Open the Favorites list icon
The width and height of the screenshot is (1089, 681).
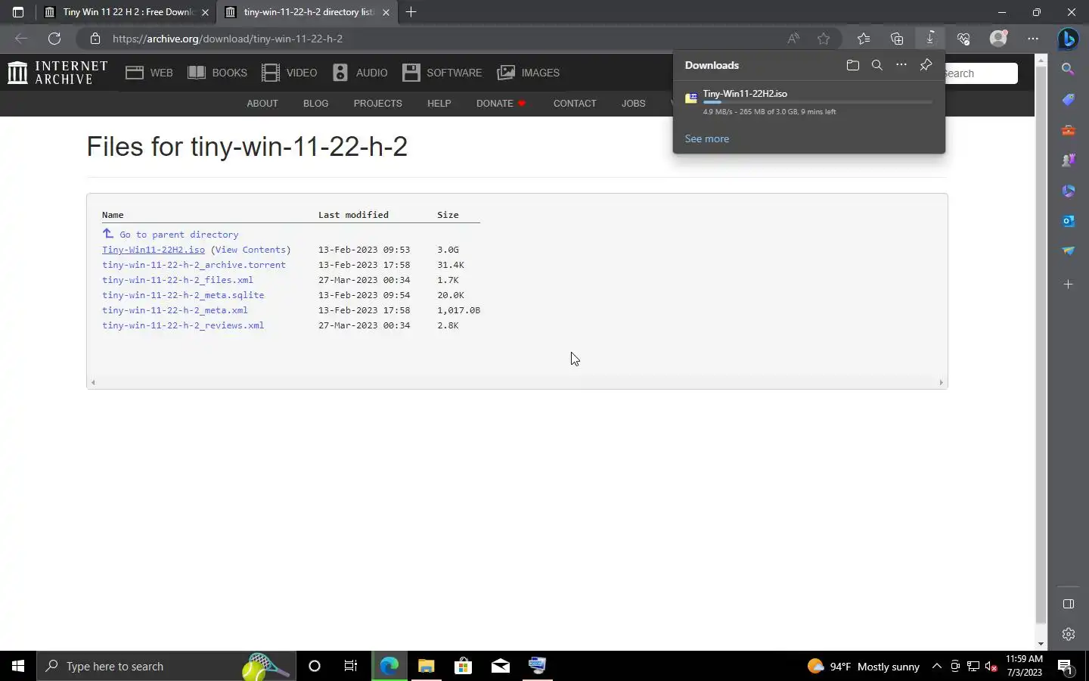[864, 39]
